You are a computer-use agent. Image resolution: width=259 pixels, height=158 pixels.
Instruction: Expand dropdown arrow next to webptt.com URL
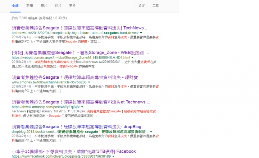pyautogui.click(x=132, y=57)
